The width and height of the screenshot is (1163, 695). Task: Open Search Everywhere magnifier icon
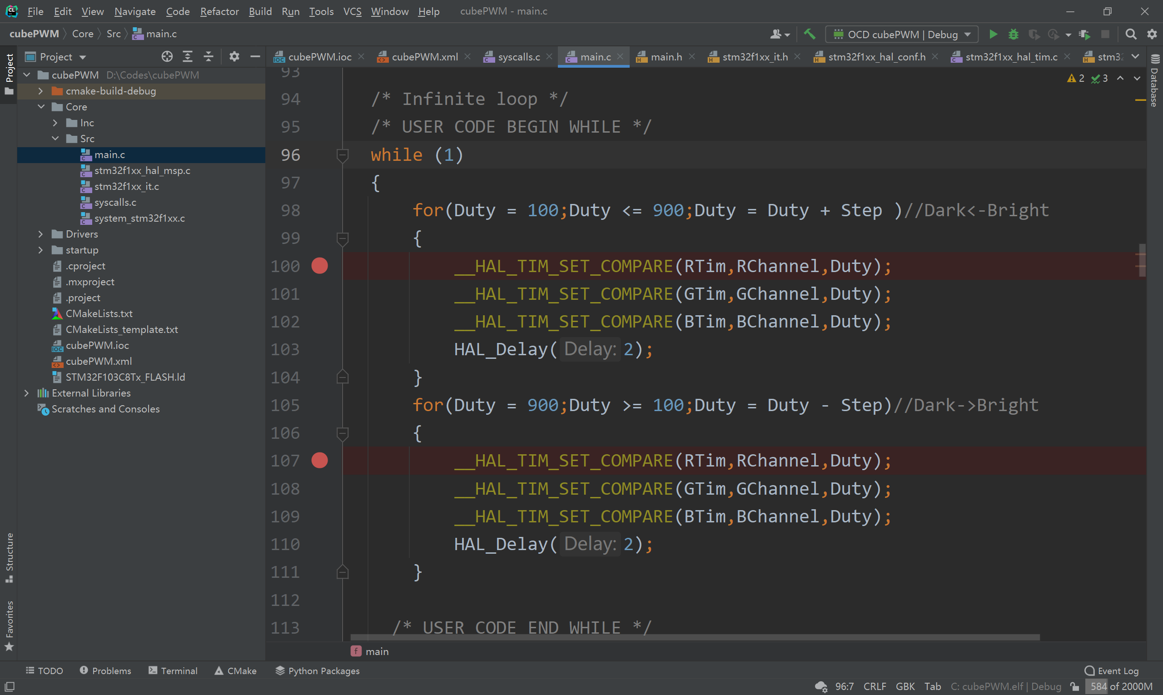click(1131, 34)
